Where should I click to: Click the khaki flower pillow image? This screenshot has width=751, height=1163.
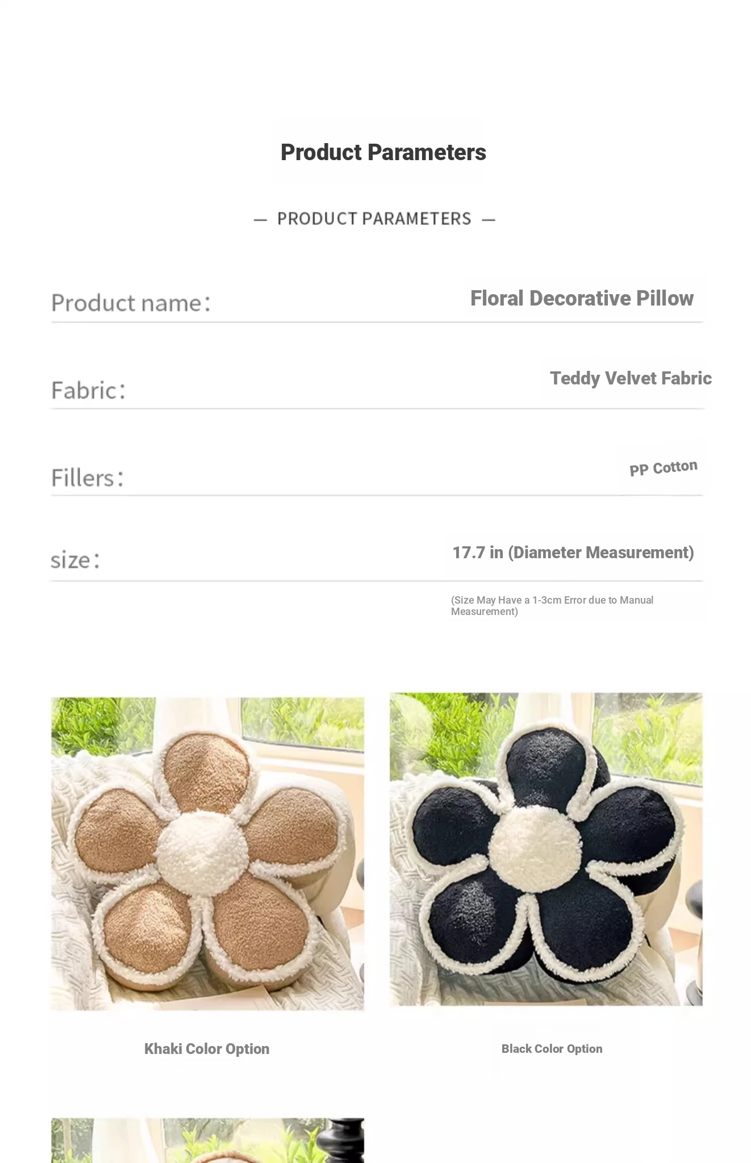coord(207,854)
